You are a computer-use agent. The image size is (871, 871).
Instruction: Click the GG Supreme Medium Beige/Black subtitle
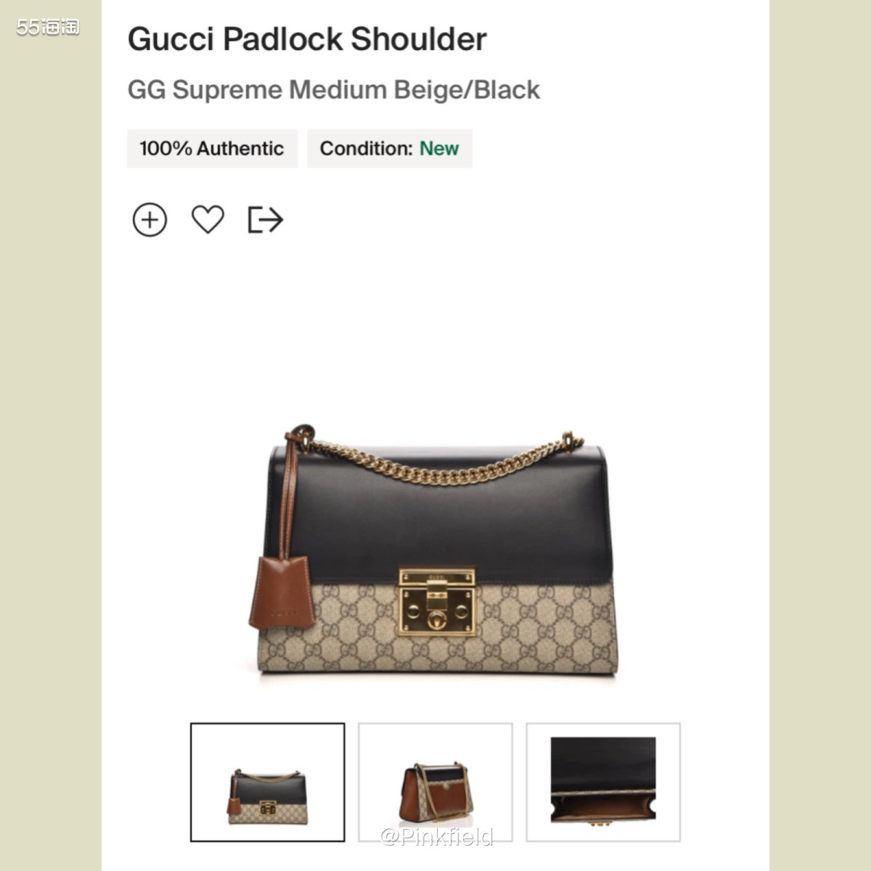tap(334, 90)
